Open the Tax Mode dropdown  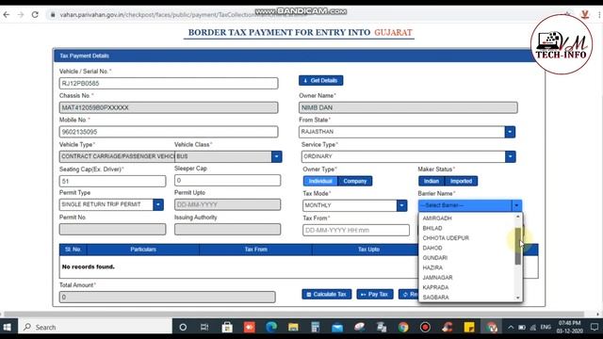401,205
